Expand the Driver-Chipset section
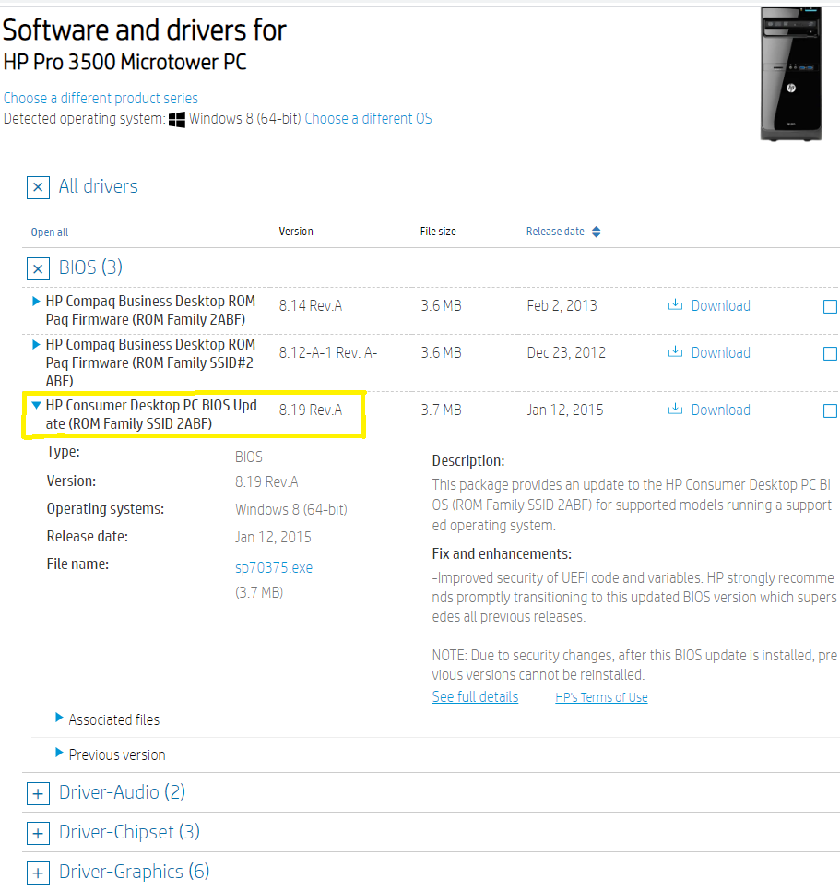The height and width of the screenshot is (891, 840). 38,832
